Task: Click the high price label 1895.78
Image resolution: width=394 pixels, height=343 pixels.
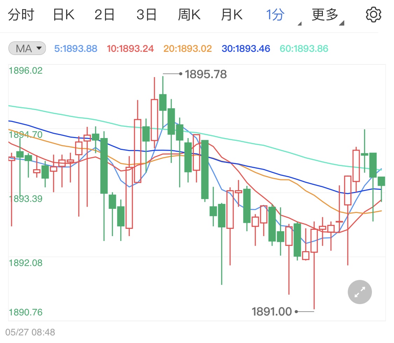Action: (206, 74)
